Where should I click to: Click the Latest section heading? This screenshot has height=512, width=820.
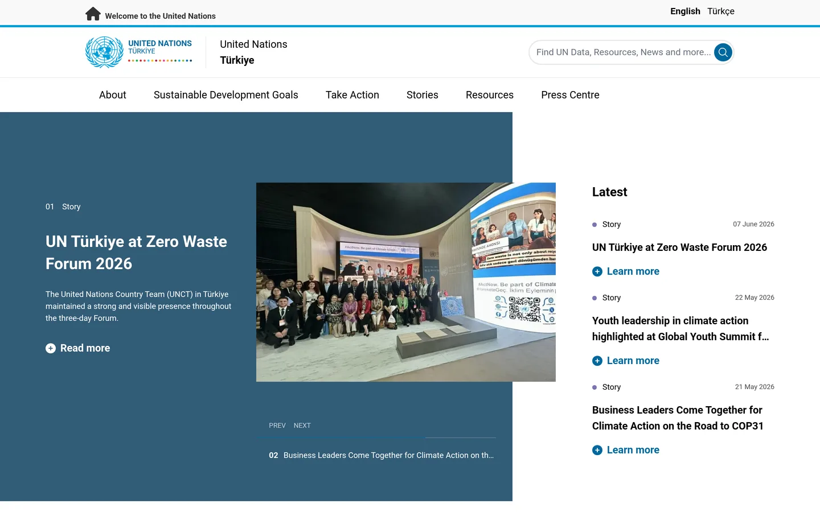click(x=609, y=192)
